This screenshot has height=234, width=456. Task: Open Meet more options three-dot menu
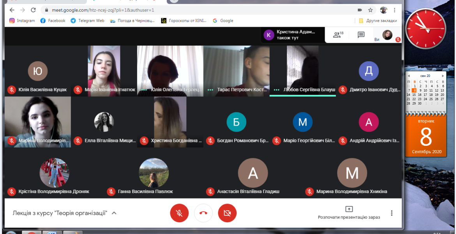click(392, 213)
